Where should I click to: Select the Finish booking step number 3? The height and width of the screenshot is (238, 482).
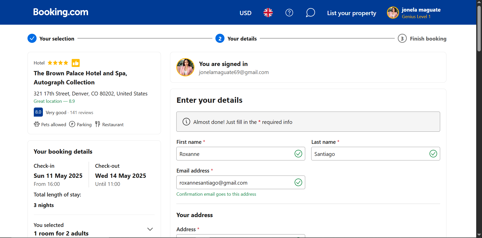(402, 39)
